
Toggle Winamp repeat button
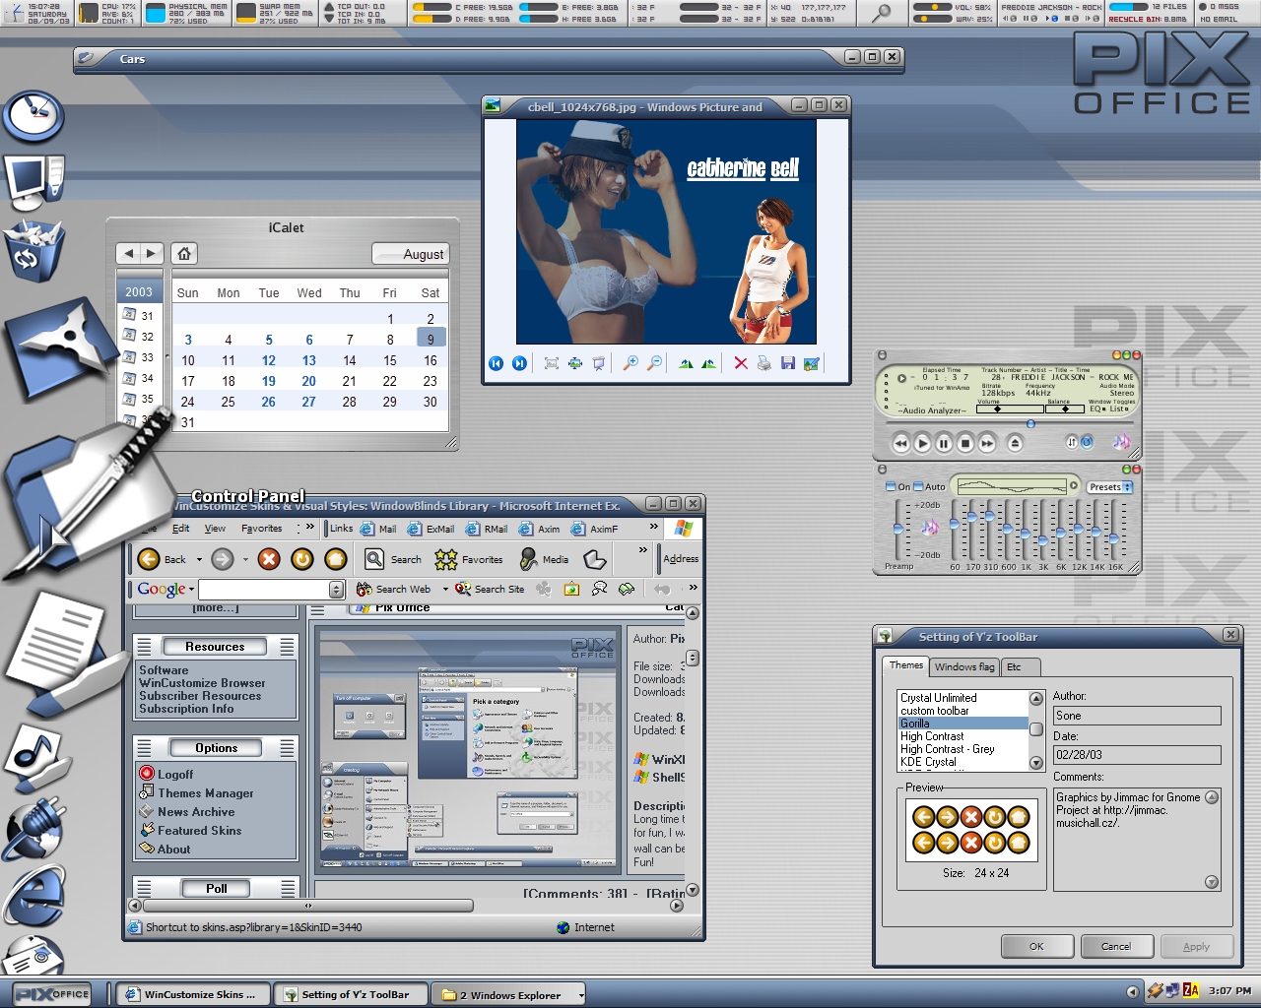tap(1088, 443)
